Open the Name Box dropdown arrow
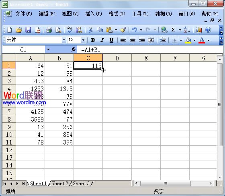The width and height of the screenshot is (225, 196). pyautogui.click(x=48, y=50)
